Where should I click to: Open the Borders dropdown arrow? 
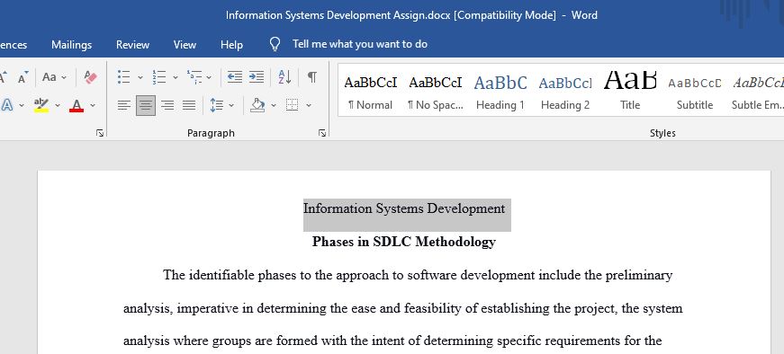(309, 106)
